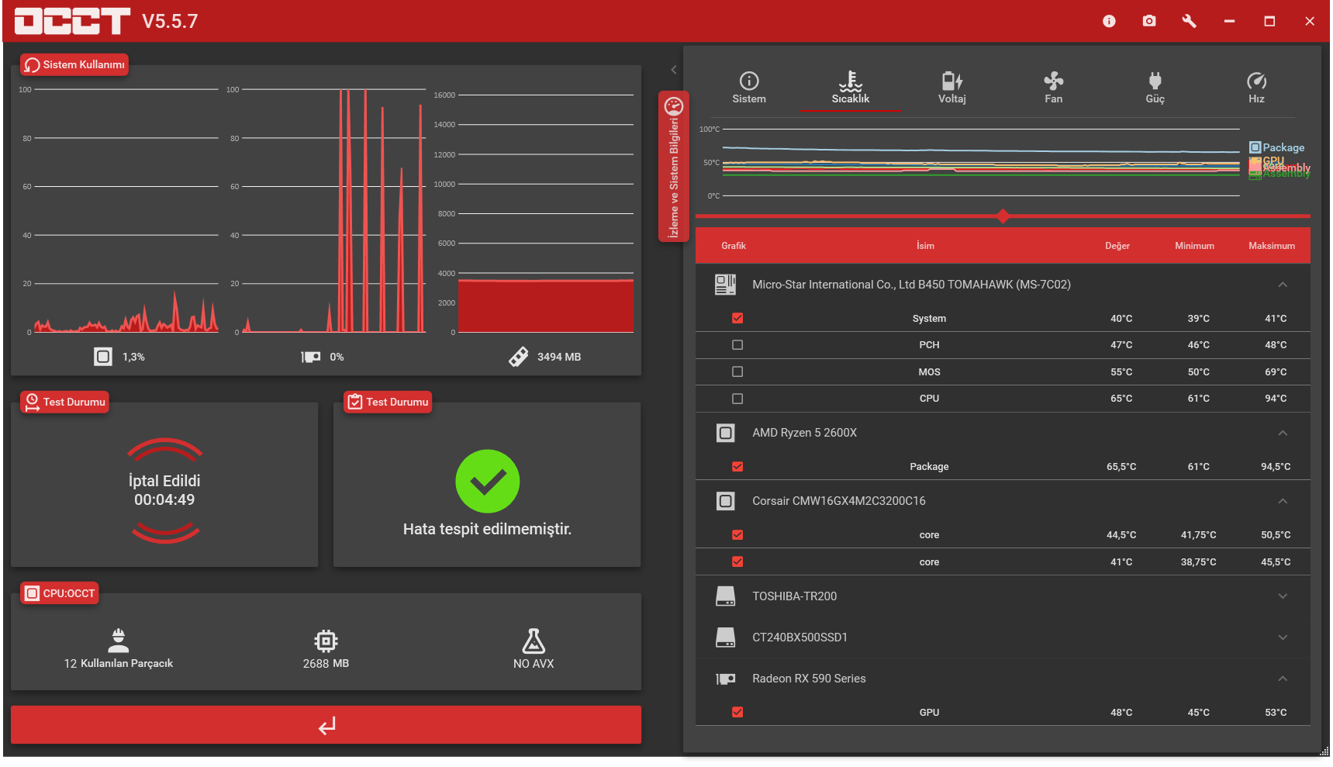Switch to the Voltaj tab
Image resolution: width=1333 pixels, height=767 pixels.
[952, 88]
